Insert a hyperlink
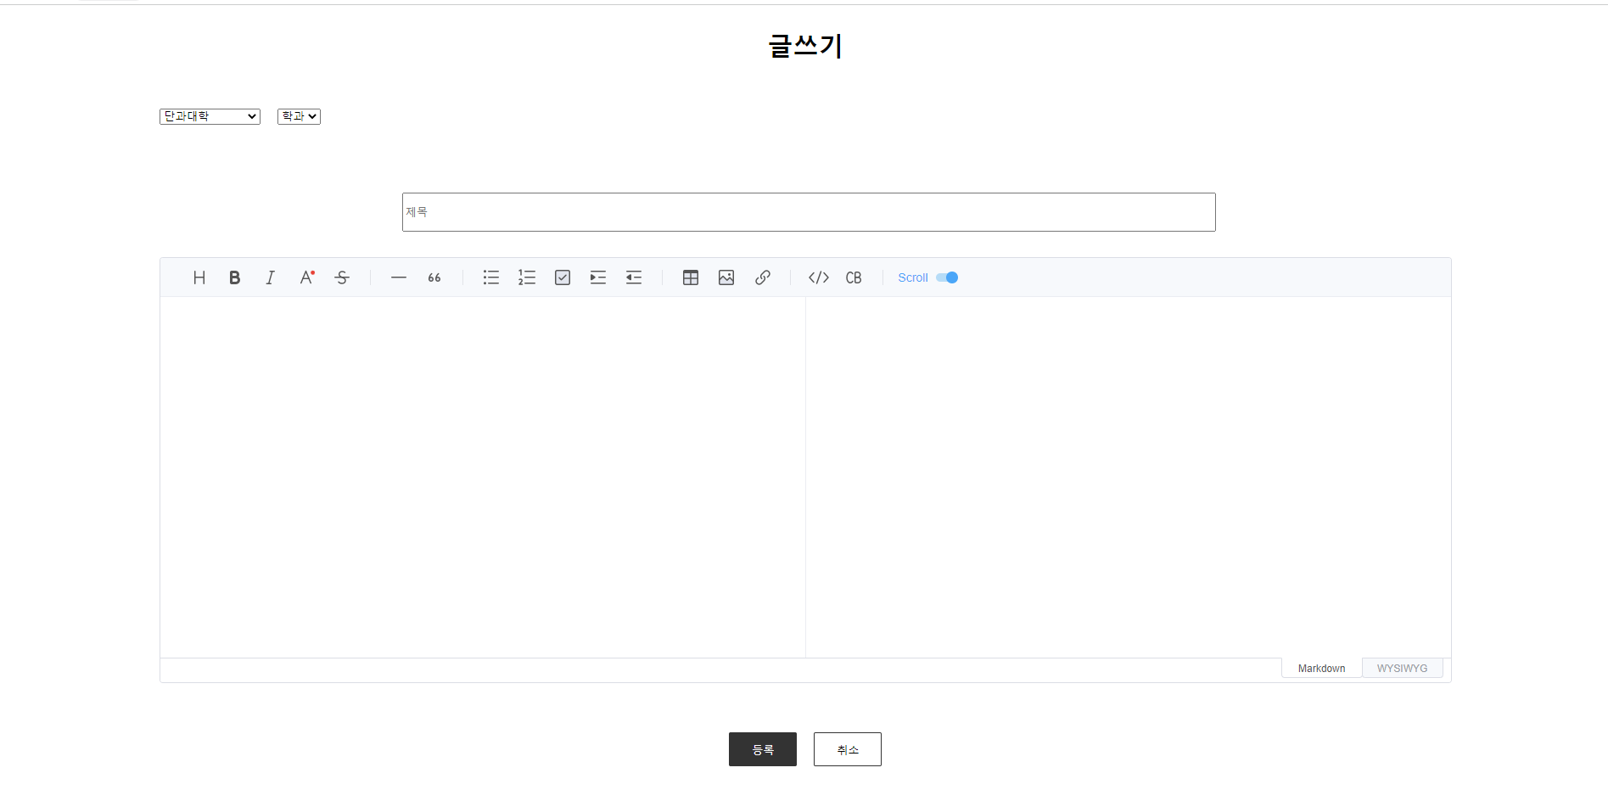Viewport: 1608px width, 790px height. 762,277
